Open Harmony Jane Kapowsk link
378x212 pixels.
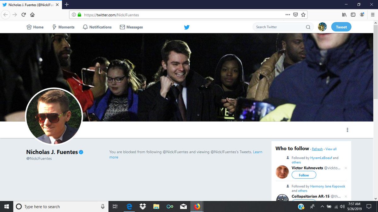tap(328, 186)
